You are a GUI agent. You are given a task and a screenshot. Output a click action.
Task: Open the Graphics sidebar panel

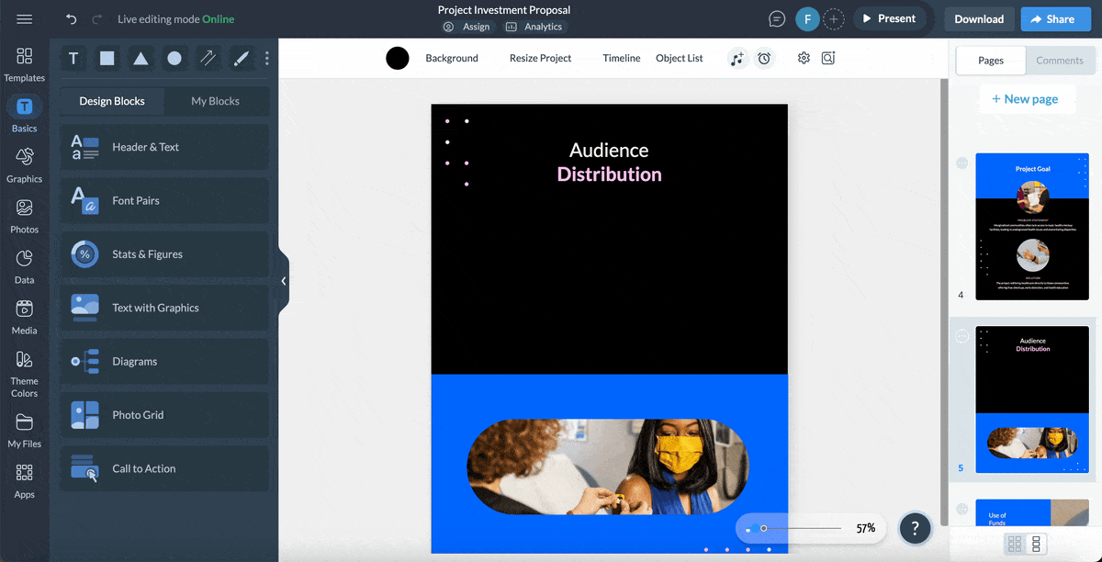point(25,165)
